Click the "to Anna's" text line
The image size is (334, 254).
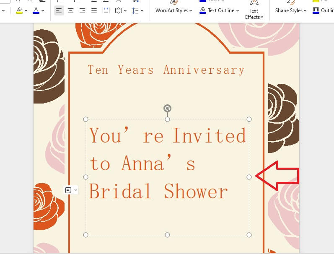[142, 163]
